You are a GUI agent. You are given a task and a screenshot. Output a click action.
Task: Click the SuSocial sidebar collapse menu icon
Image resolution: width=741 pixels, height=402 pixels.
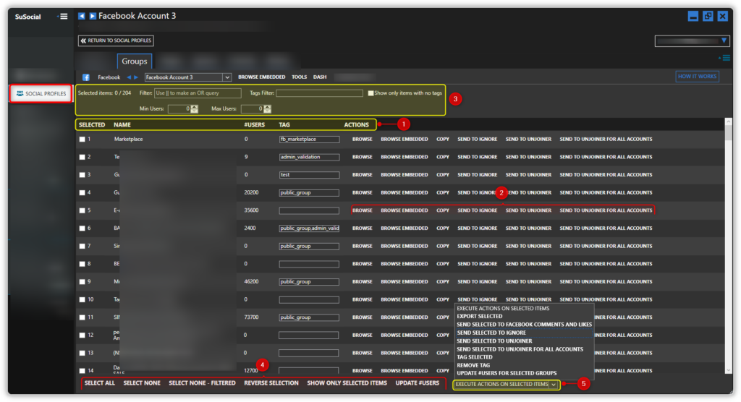(62, 16)
